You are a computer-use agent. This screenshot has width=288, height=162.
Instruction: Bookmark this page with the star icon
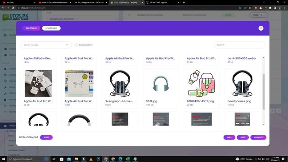(250, 8)
